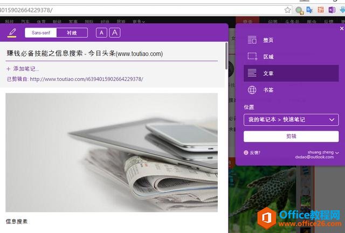Choose 文章 article clip mode
The image size is (345, 233).
pos(291,73)
